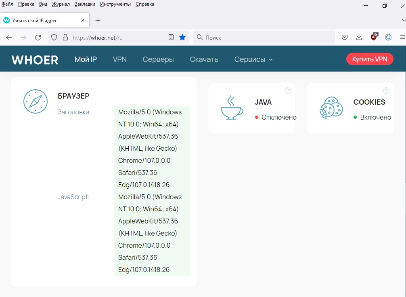Screen dimensions: 406x297
Task: Expand the list all tabs chevron
Action: [404, 20]
